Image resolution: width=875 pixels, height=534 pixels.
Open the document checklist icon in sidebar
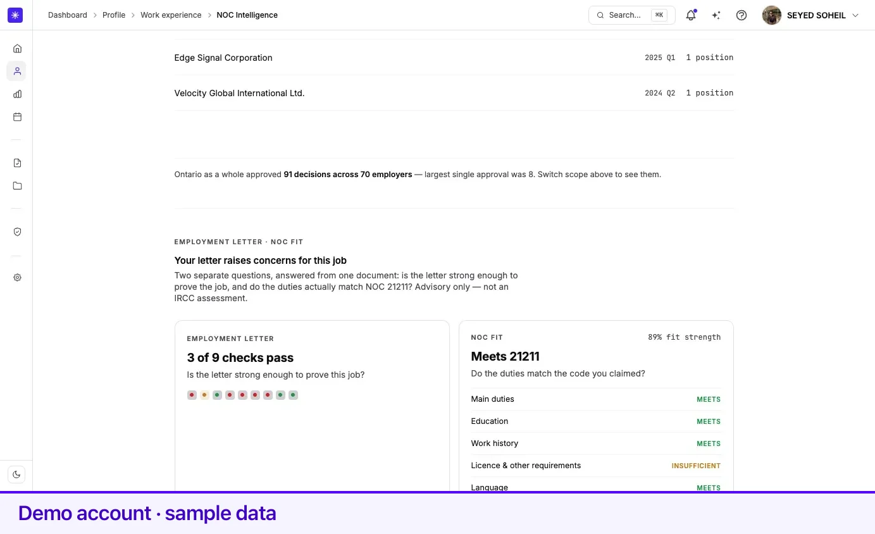(x=17, y=163)
